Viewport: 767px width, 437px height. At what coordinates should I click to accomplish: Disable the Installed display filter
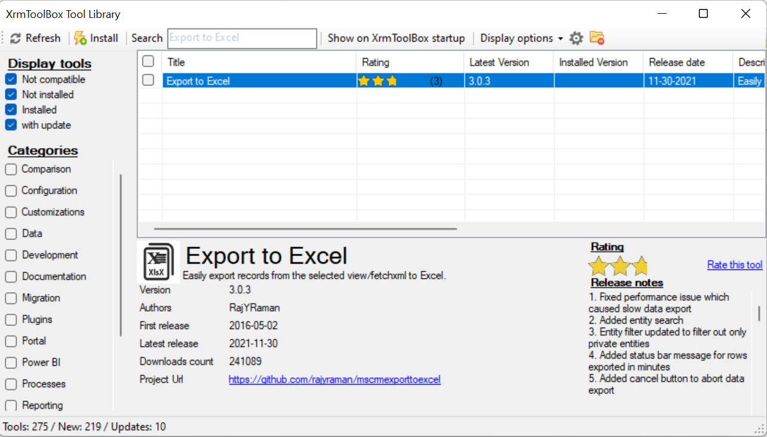tap(10, 109)
